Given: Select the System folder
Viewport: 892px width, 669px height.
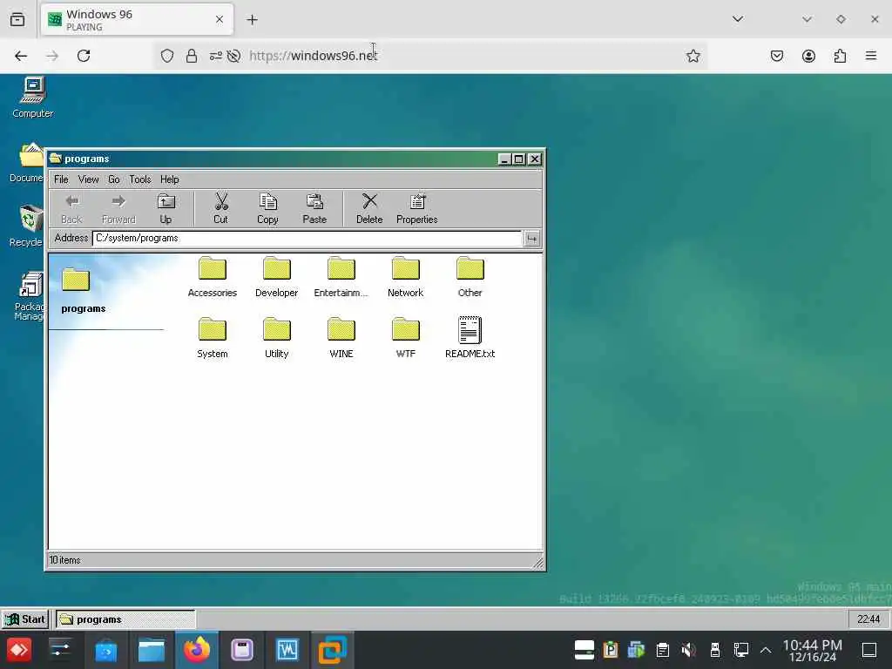Looking at the screenshot, I should click(213, 339).
